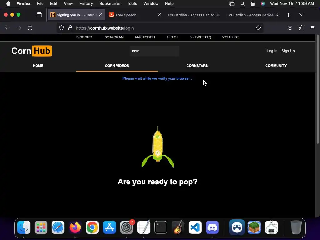320x240 pixels.
Task: Open the Firefox hamburger application menu
Action: click(x=312, y=28)
